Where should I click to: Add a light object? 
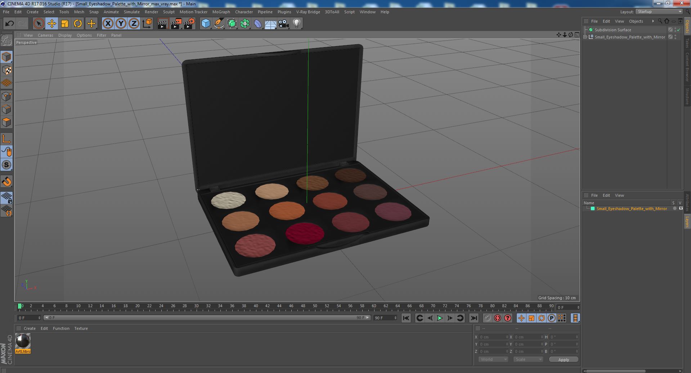coord(297,24)
